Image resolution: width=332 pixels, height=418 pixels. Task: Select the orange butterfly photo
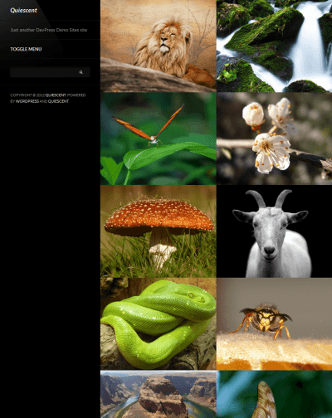tap(159, 139)
